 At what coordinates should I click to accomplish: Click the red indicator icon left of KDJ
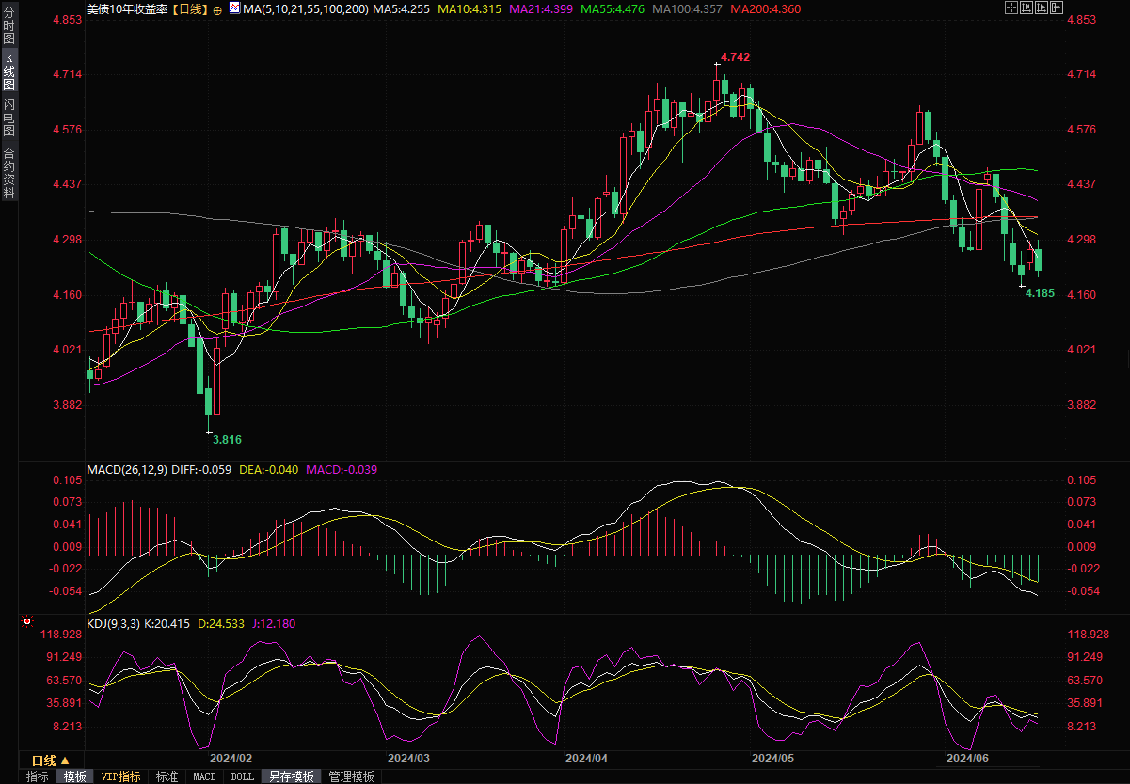27,621
